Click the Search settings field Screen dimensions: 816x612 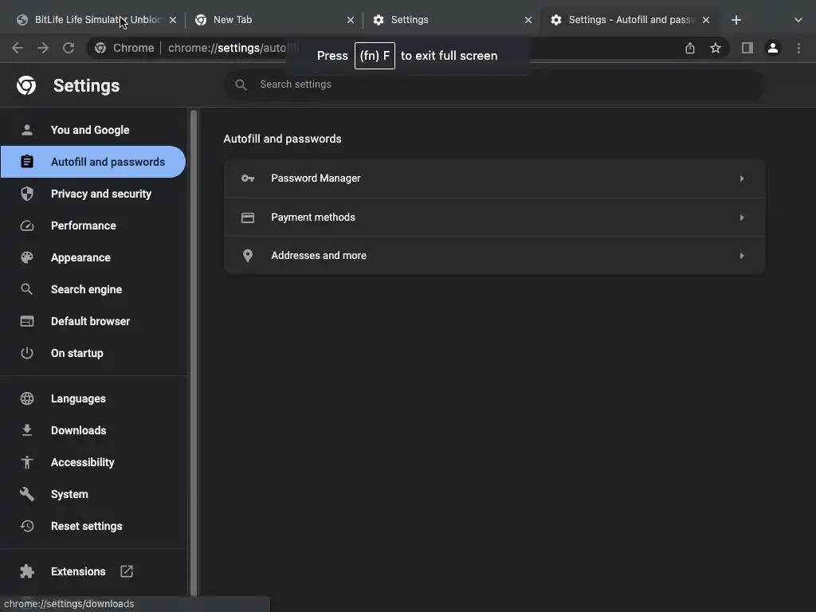494,84
